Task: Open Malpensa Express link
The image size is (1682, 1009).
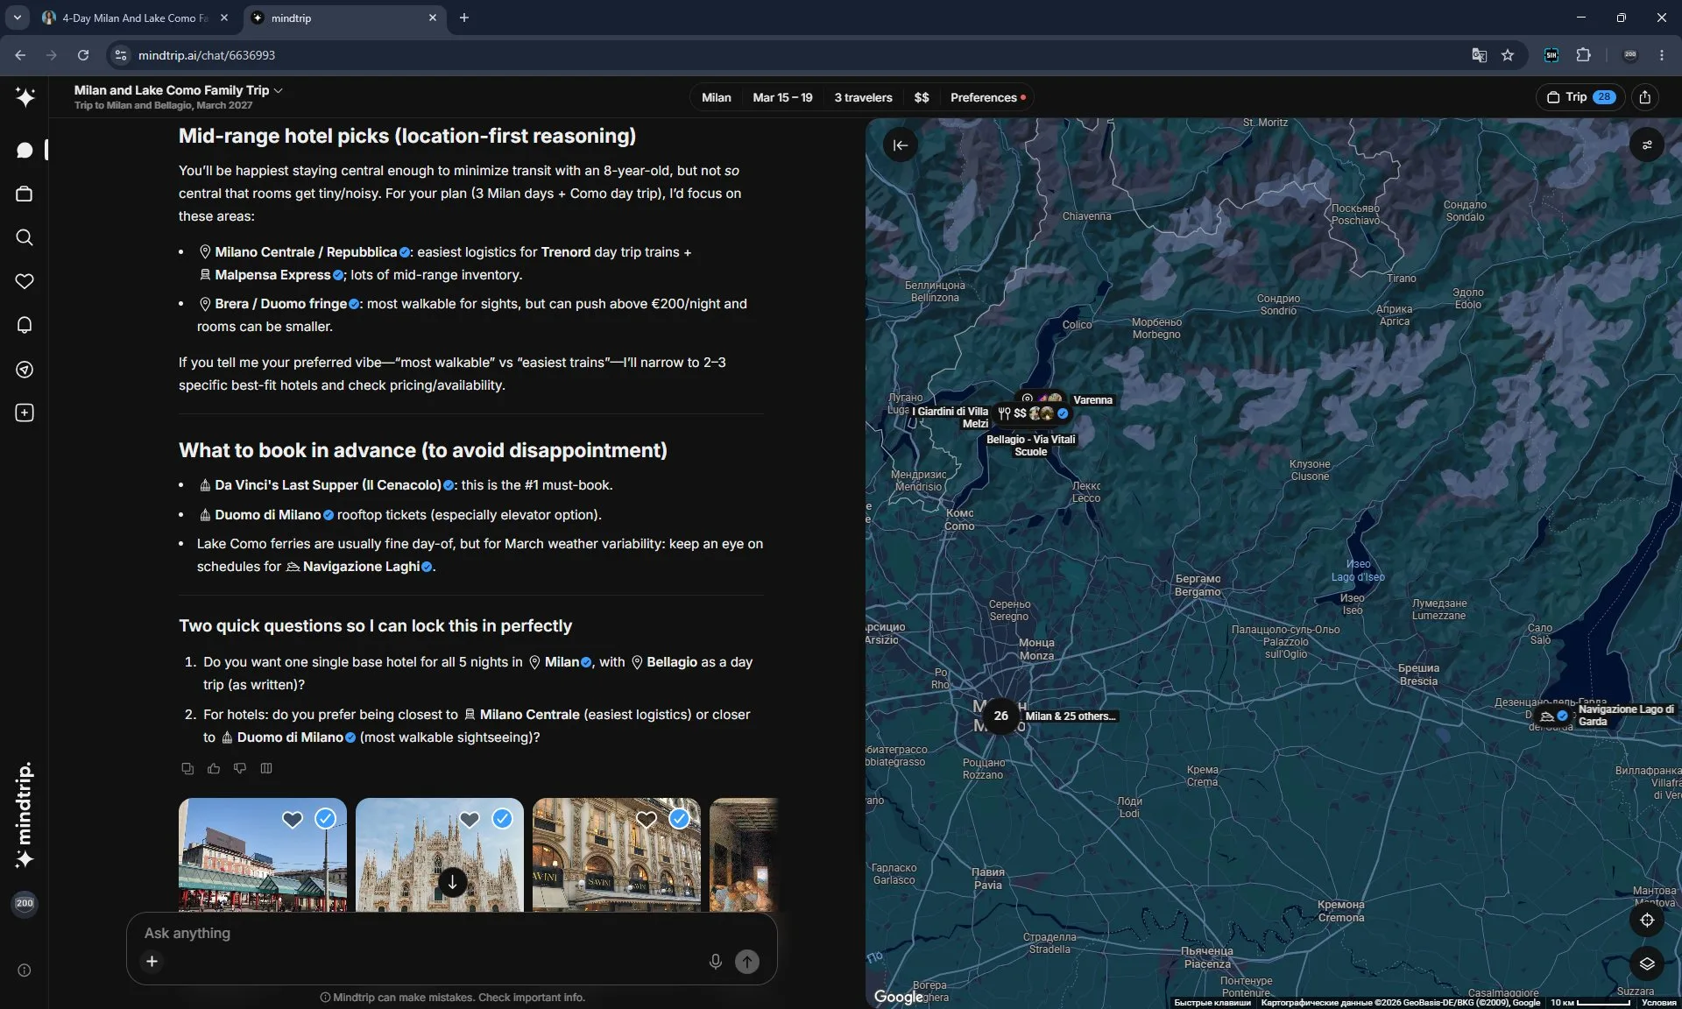Action: tap(271, 275)
